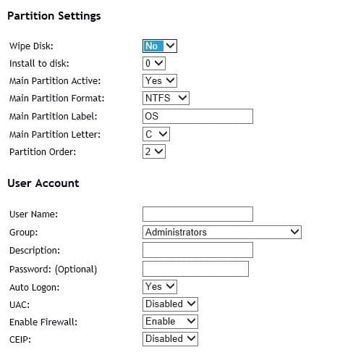Viewport: 340px width, 363px height.
Task: Click the Description input field
Action: coord(197,250)
